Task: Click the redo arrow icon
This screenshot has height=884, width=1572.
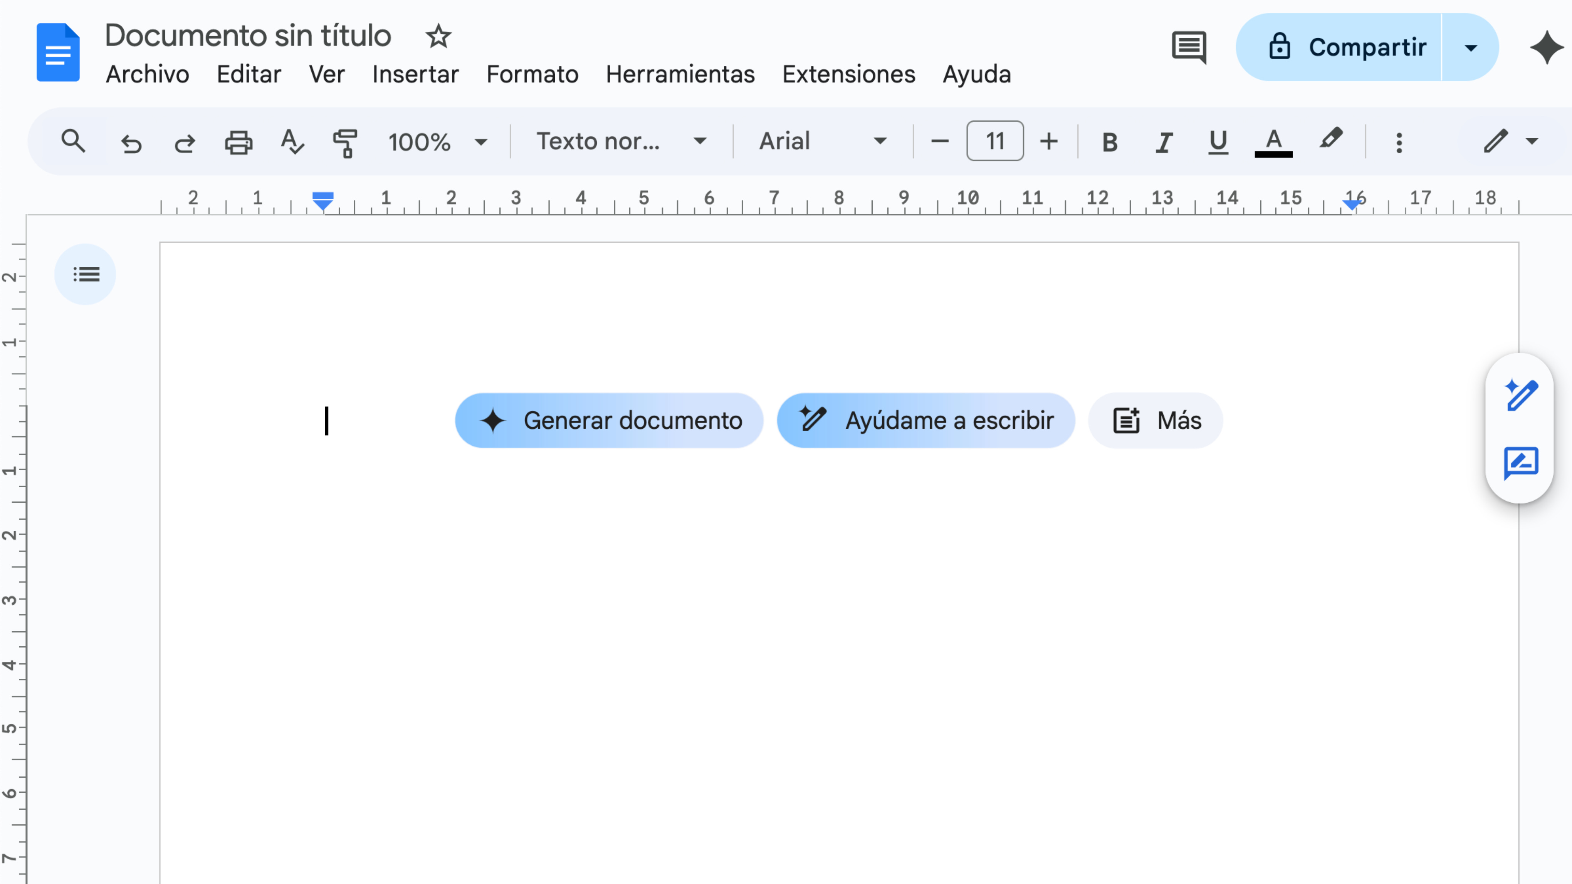Action: [184, 143]
